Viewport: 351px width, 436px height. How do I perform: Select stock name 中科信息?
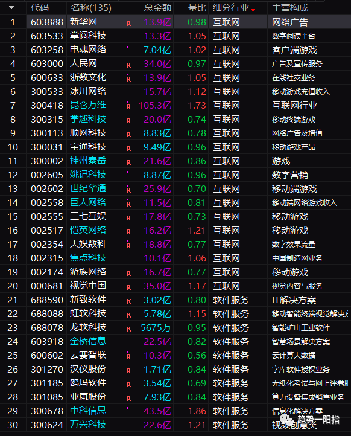[x=88, y=411]
